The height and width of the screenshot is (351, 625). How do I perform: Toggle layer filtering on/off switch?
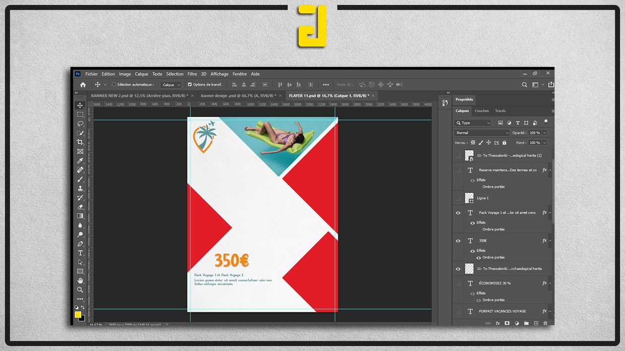[x=546, y=121]
